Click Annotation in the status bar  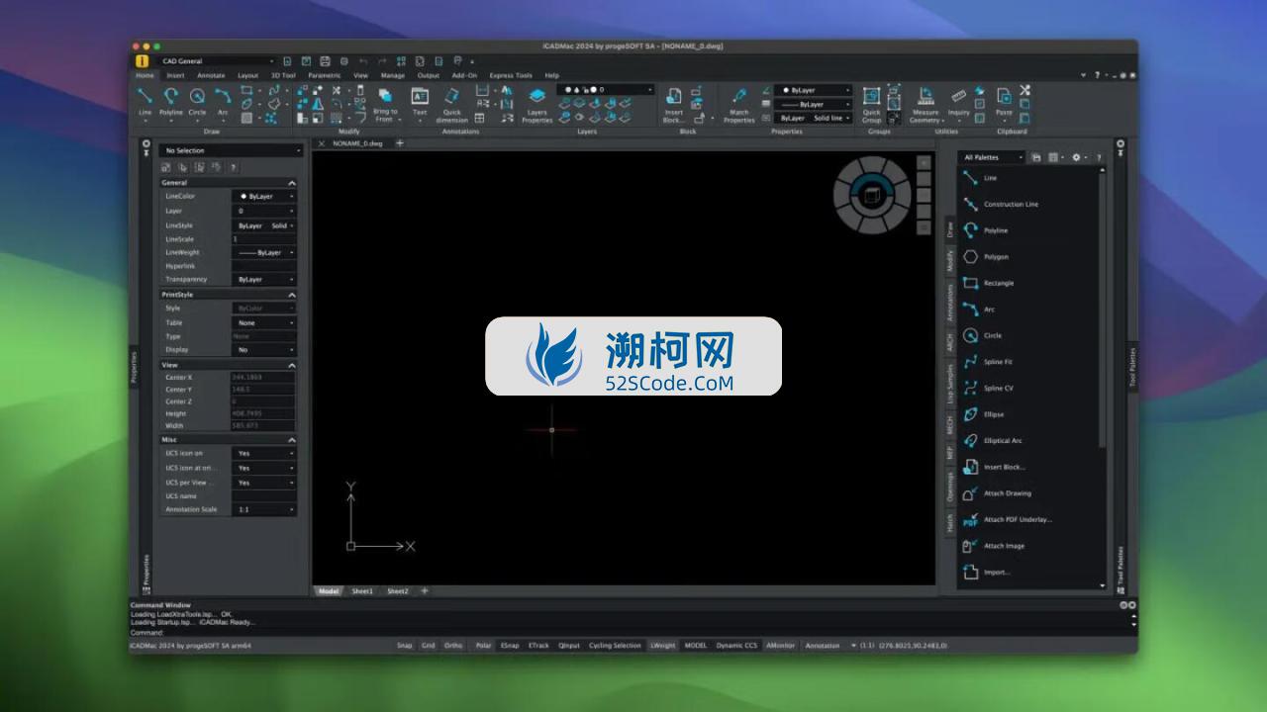(823, 646)
